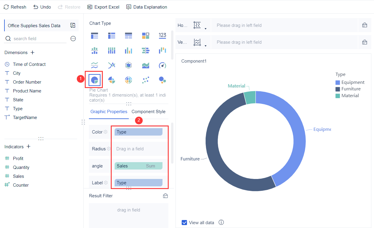The image size is (374, 228).
Task: Switch to the Component Style tab
Action: (149, 112)
